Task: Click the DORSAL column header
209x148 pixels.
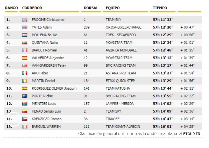Action: tap(91, 8)
